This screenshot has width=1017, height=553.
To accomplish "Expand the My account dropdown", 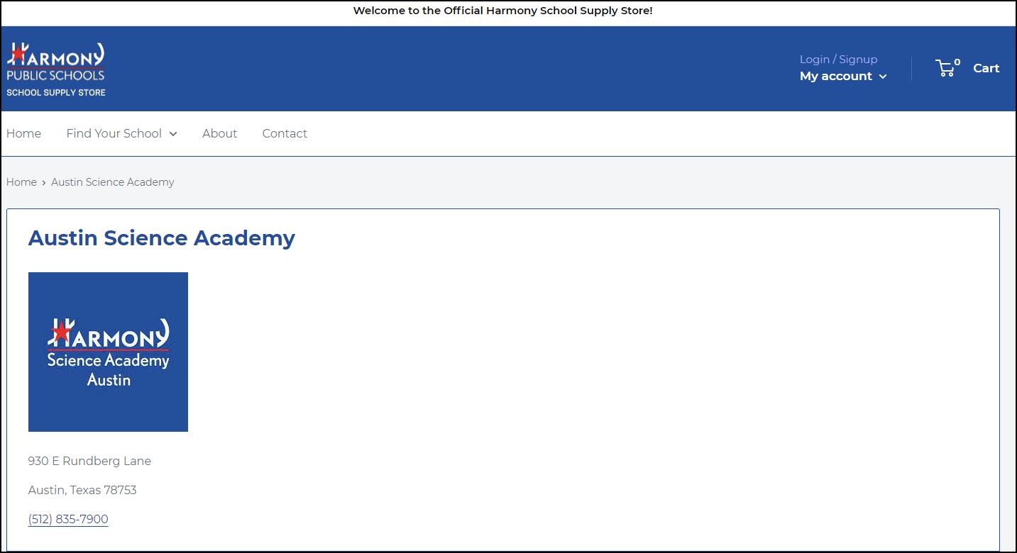I will click(843, 77).
